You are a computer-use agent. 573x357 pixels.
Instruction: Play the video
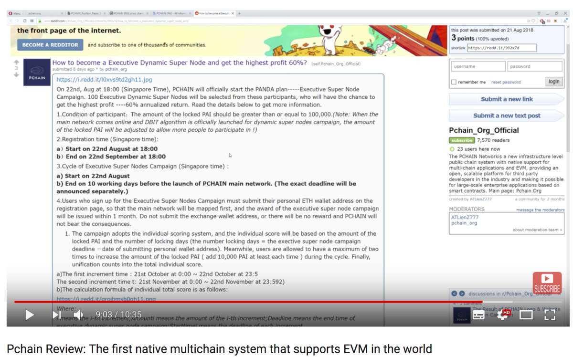coord(30,315)
